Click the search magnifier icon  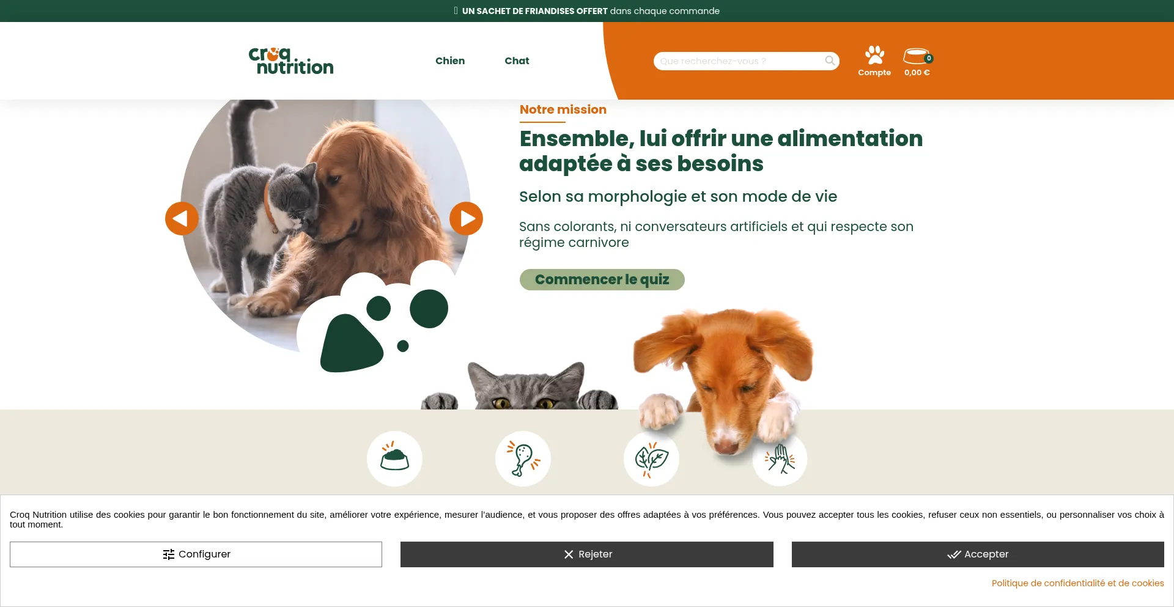[x=830, y=61]
